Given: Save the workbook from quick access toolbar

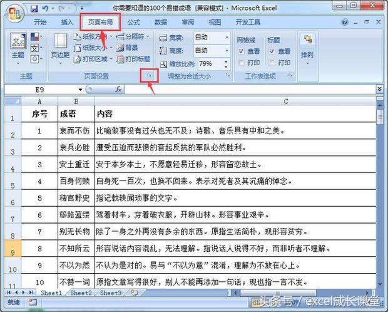Looking at the screenshot, I should pos(34,9).
